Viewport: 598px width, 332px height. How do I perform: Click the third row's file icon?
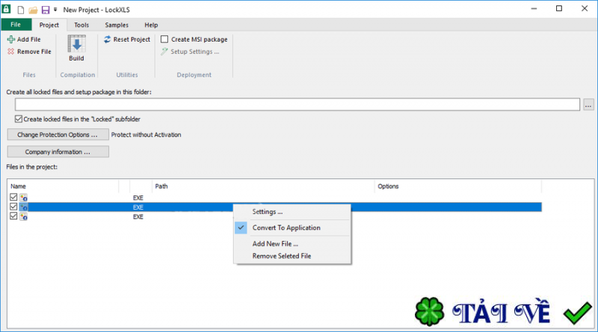[x=24, y=216]
